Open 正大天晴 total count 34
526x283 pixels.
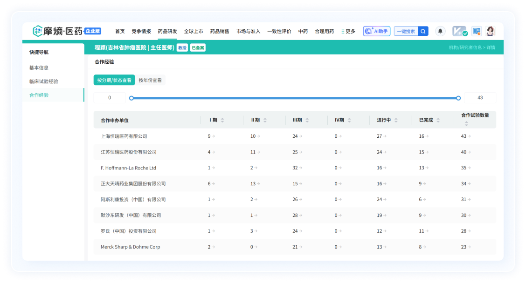pyautogui.click(x=466, y=183)
